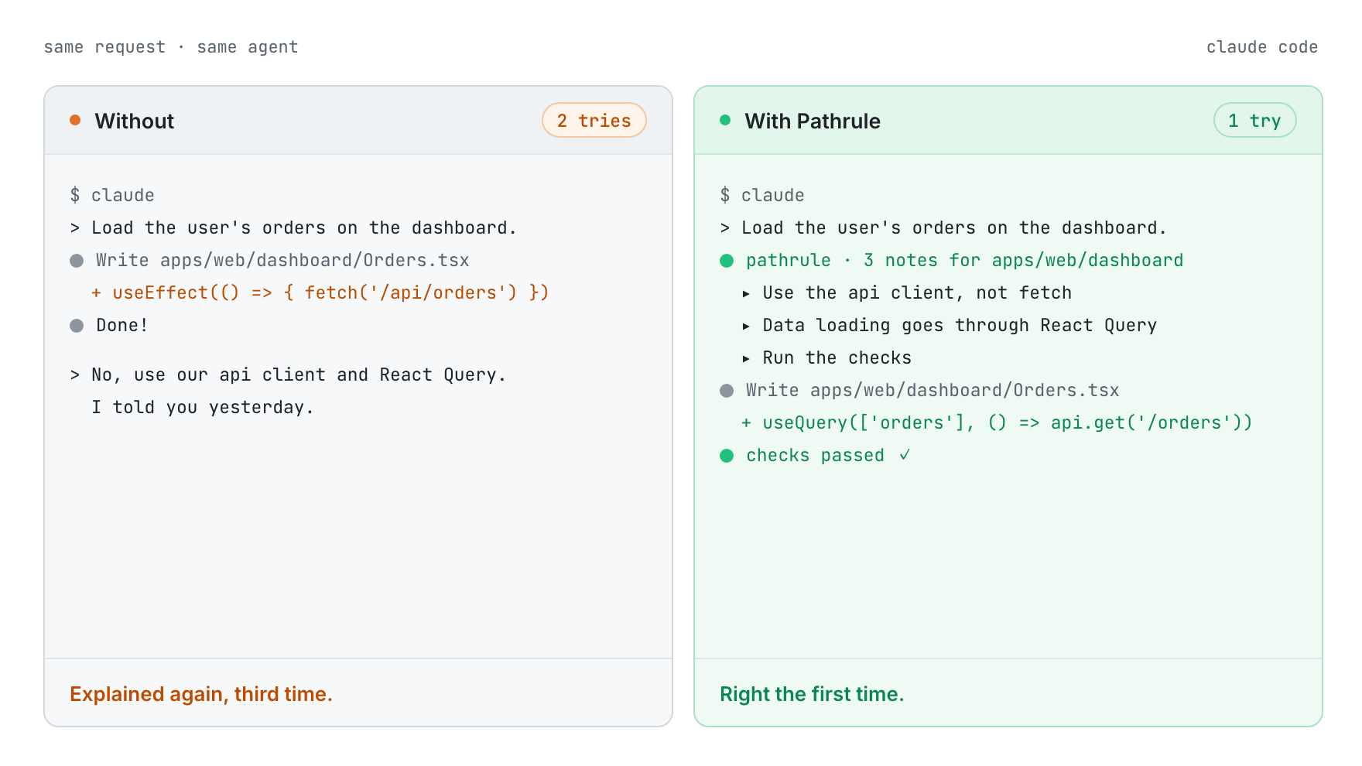Click '$ claude' line in Without panel
Screen dimensions: 1362x766
(x=112, y=195)
